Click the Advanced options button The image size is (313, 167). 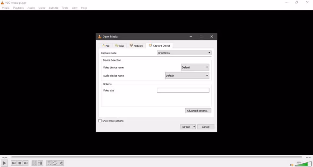tap(198, 111)
